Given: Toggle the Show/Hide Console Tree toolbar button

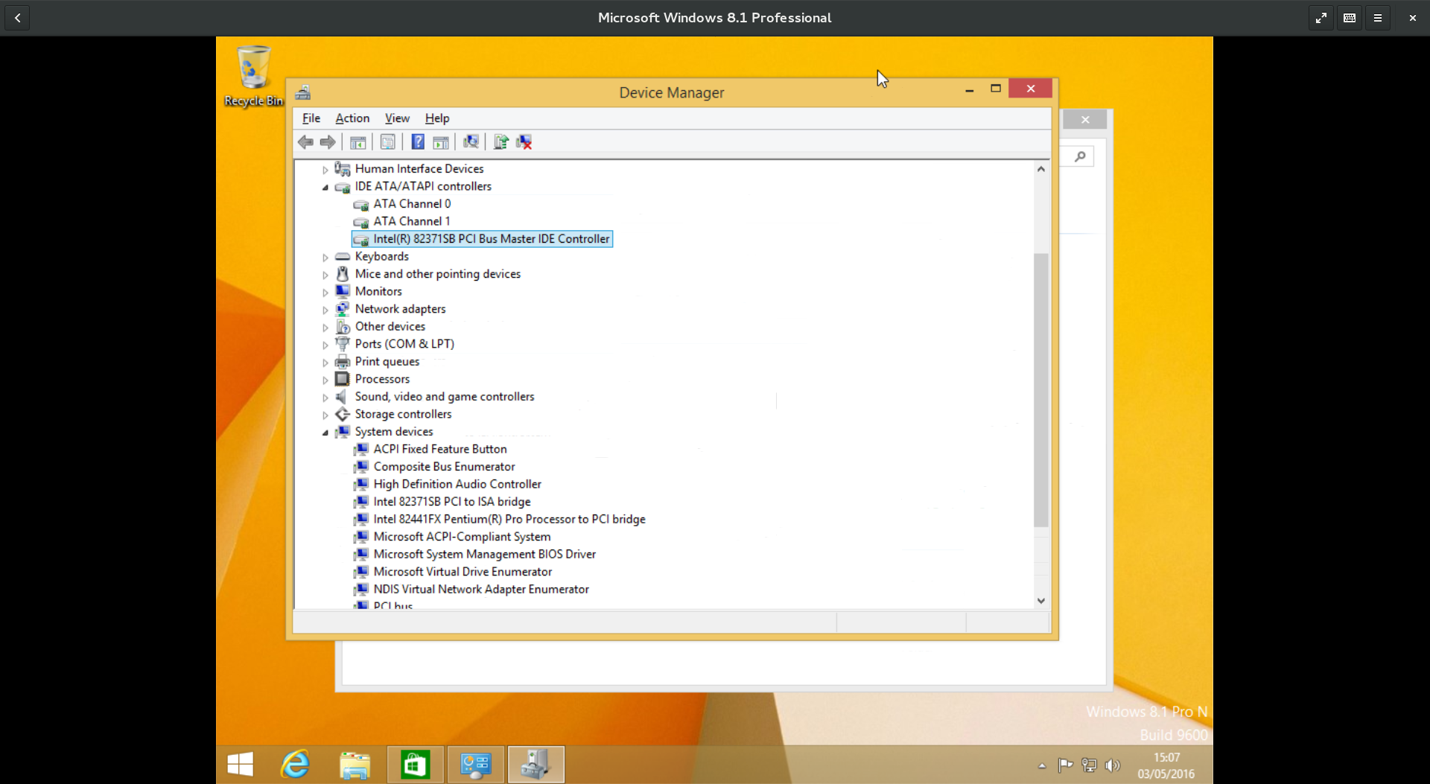Looking at the screenshot, I should tap(358, 142).
